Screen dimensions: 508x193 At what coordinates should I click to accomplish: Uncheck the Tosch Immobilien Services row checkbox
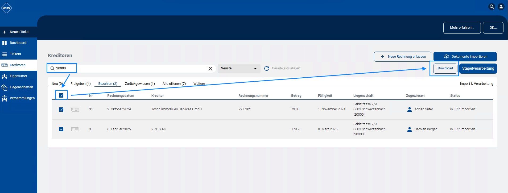pyautogui.click(x=61, y=110)
